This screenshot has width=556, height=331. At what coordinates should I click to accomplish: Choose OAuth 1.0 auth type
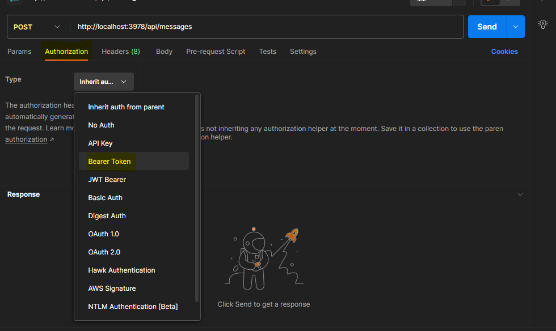[x=134, y=234]
